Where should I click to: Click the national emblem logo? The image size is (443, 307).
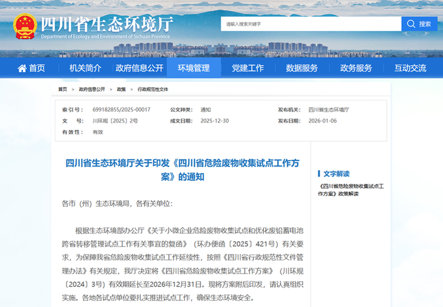[25, 27]
